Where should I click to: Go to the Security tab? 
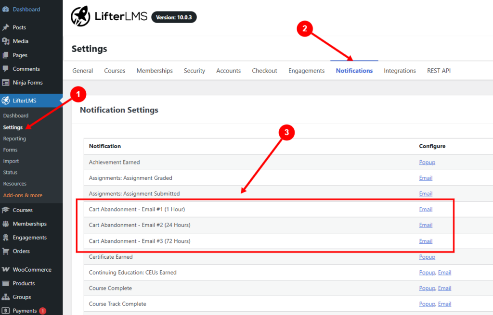coord(195,71)
